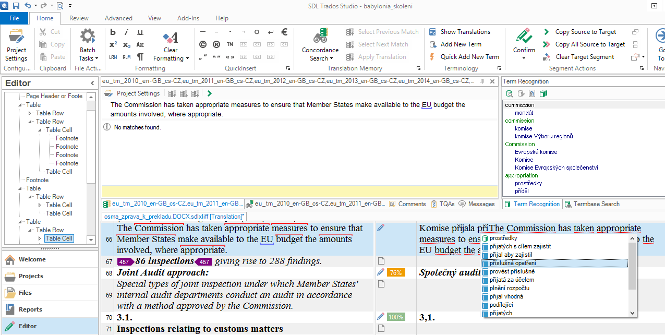Insert RLM directional mark
This screenshot has width=665, height=335.
point(126,57)
